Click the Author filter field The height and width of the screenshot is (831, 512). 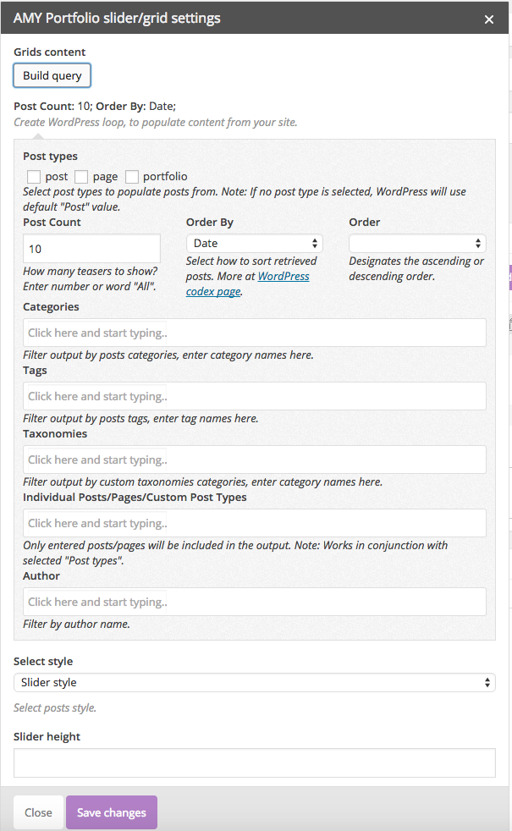tap(254, 602)
